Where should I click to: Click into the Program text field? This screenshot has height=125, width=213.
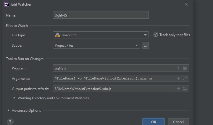(114, 68)
